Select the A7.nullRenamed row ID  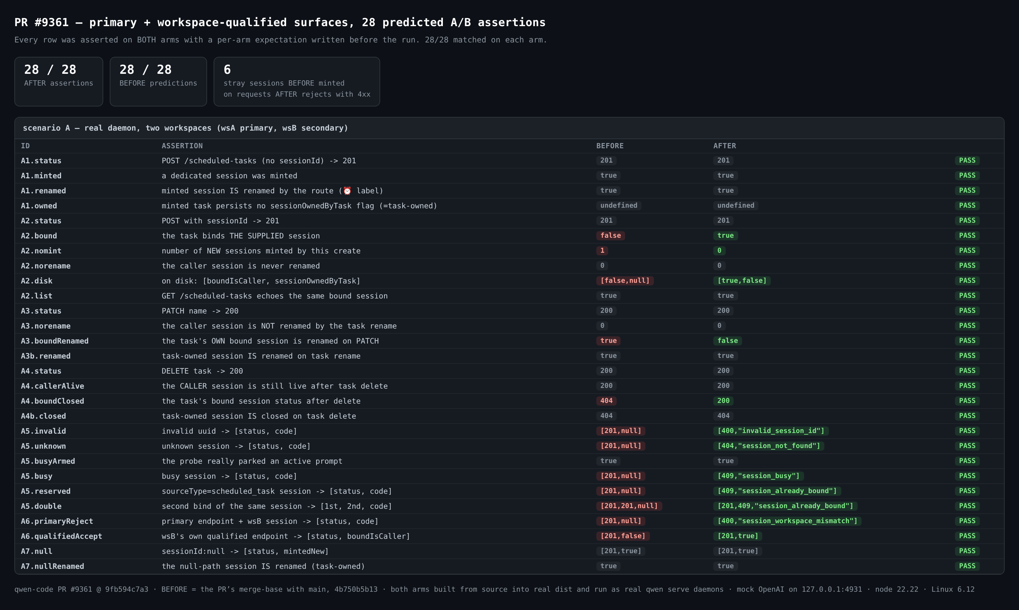click(53, 567)
